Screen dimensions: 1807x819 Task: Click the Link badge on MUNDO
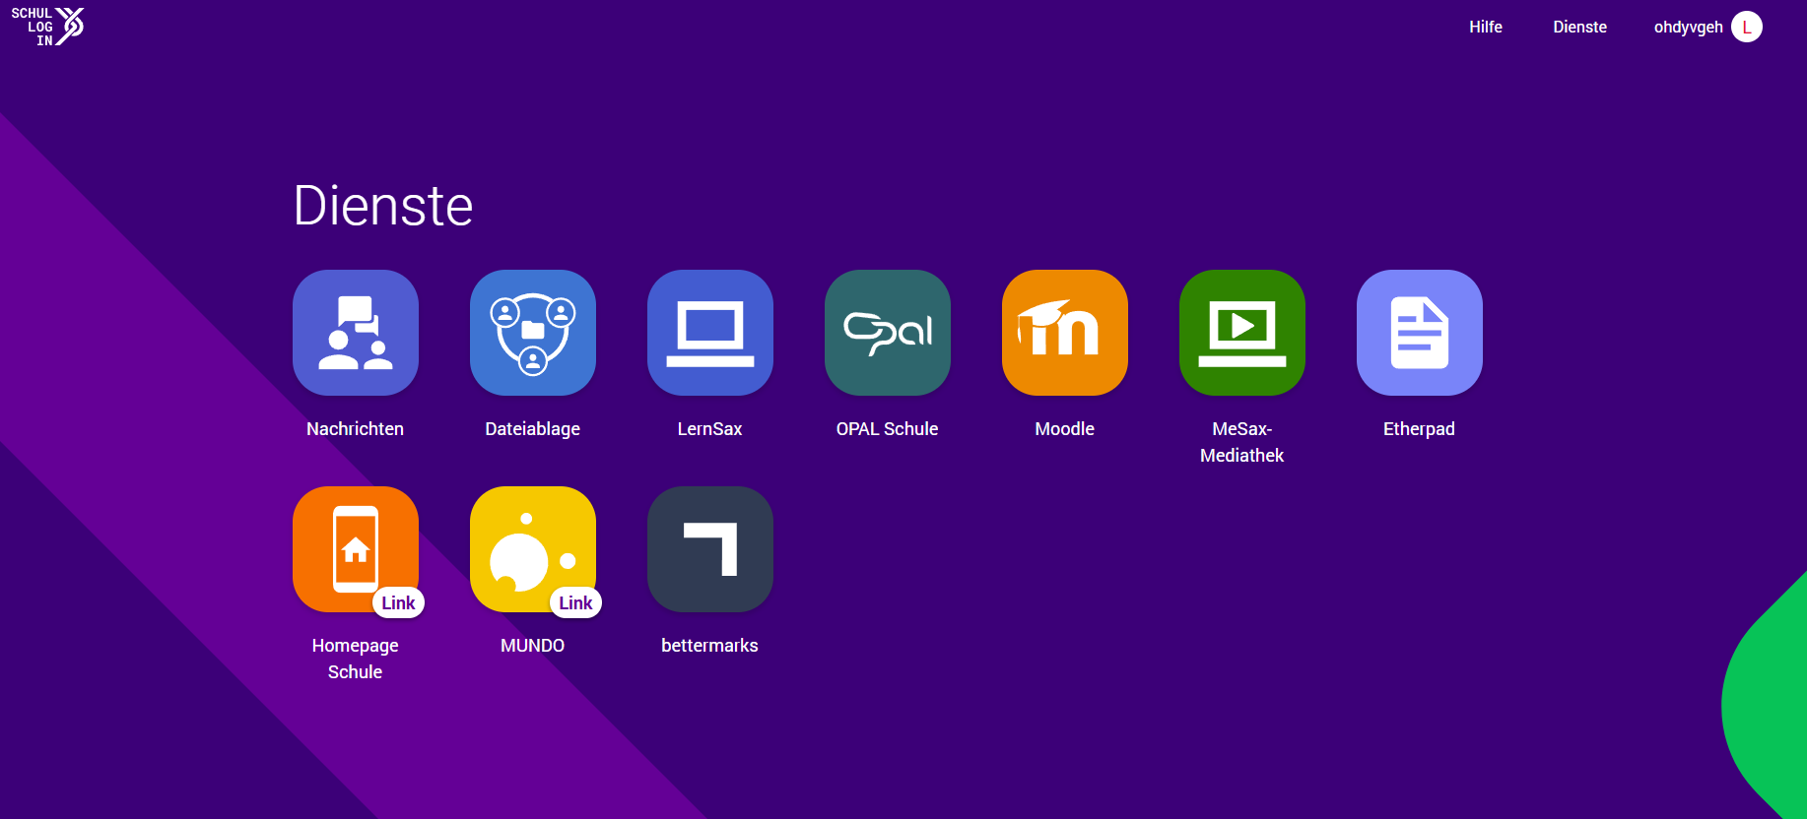tap(575, 602)
